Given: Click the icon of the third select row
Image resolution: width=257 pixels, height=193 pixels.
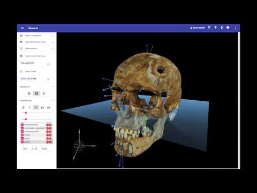Looking at the screenshot, I should (x=21, y=49).
